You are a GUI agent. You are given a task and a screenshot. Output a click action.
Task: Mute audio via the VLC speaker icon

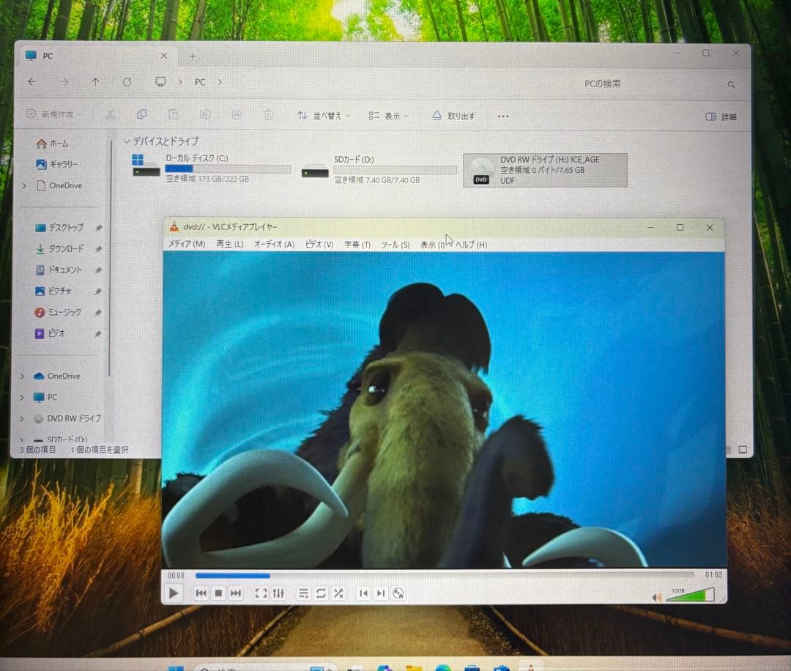[656, 597]
